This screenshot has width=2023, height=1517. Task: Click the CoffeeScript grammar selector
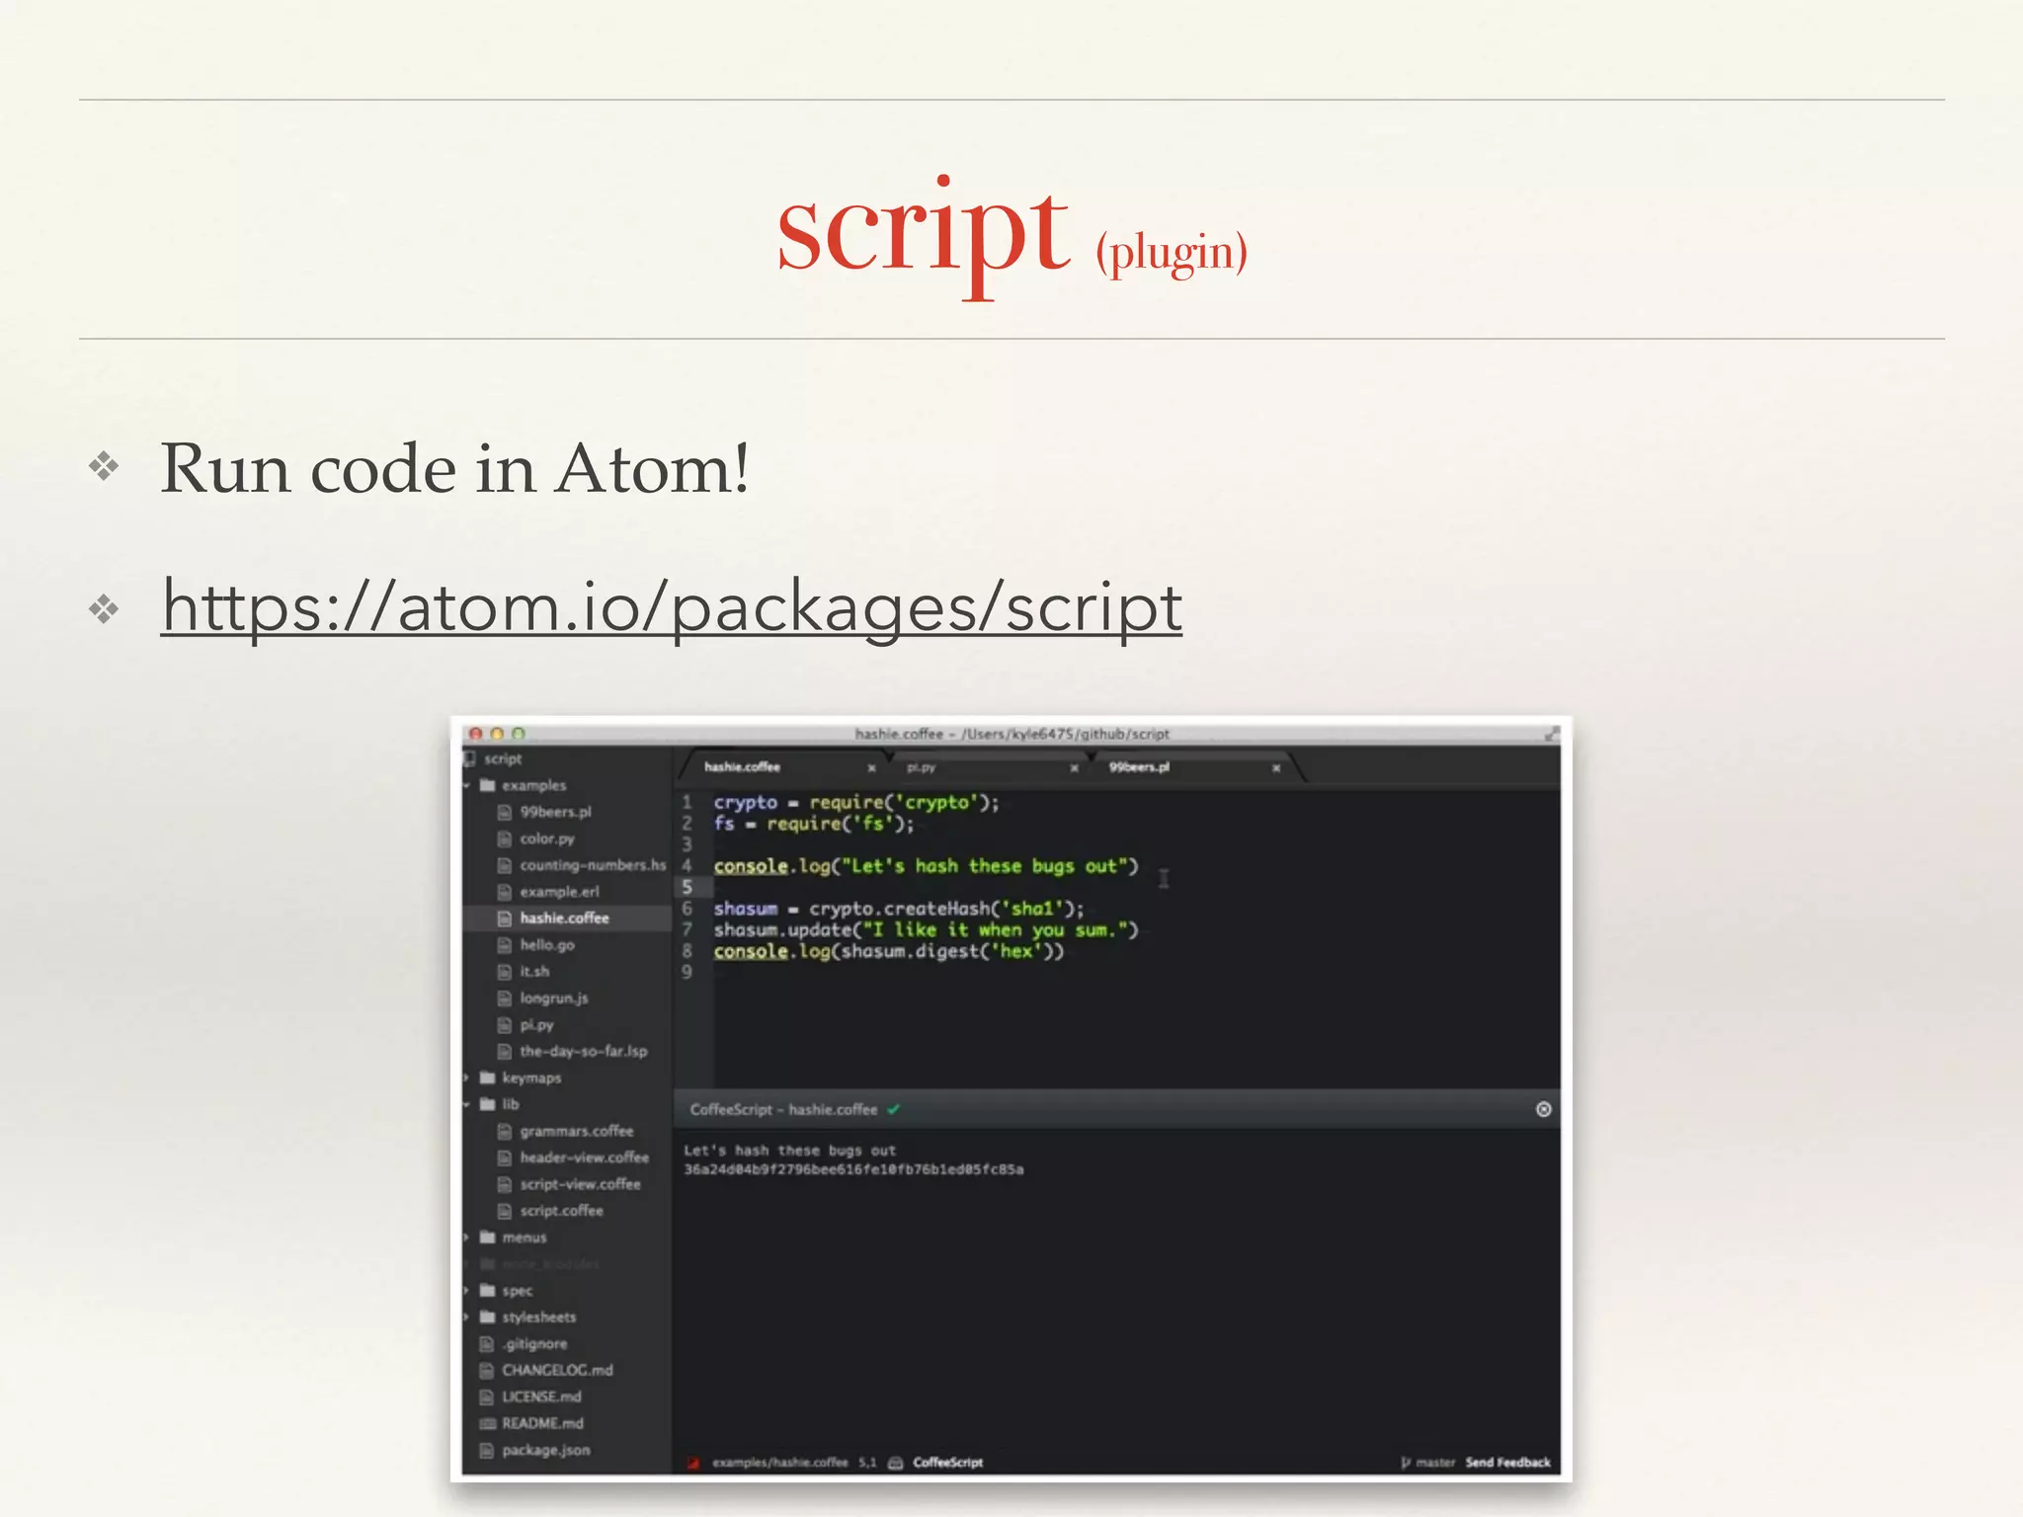click(947, 1463)
